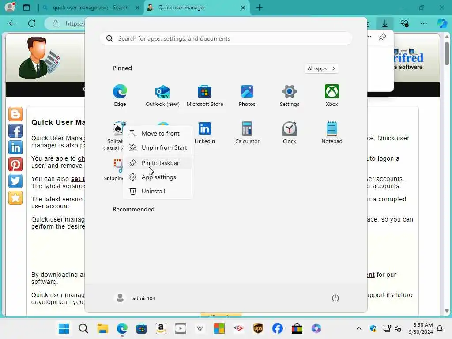Open the UPS taskbar shortcut
The height and width of the screenshot is (339, 452).
point(258,328)
